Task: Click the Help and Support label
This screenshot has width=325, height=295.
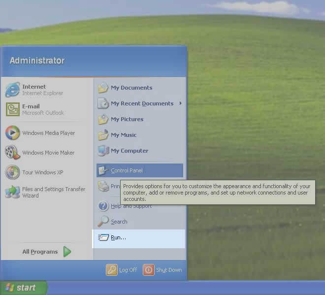Action: coord(131,206)
